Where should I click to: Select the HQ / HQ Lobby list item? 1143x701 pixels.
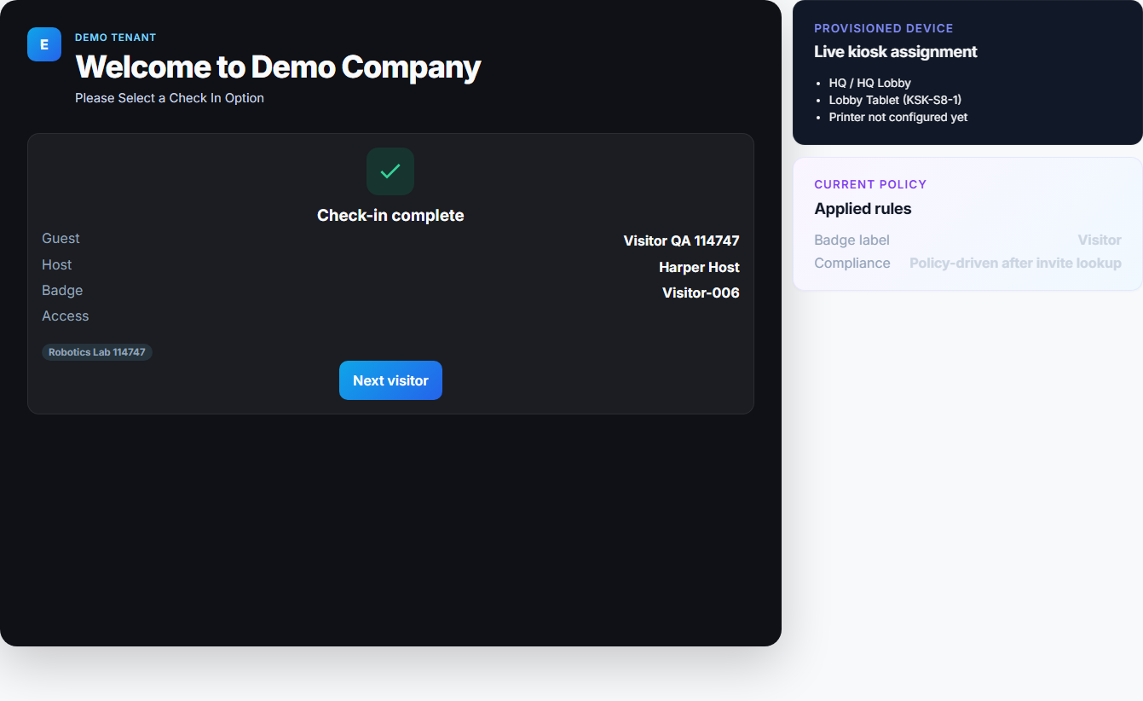869,84
